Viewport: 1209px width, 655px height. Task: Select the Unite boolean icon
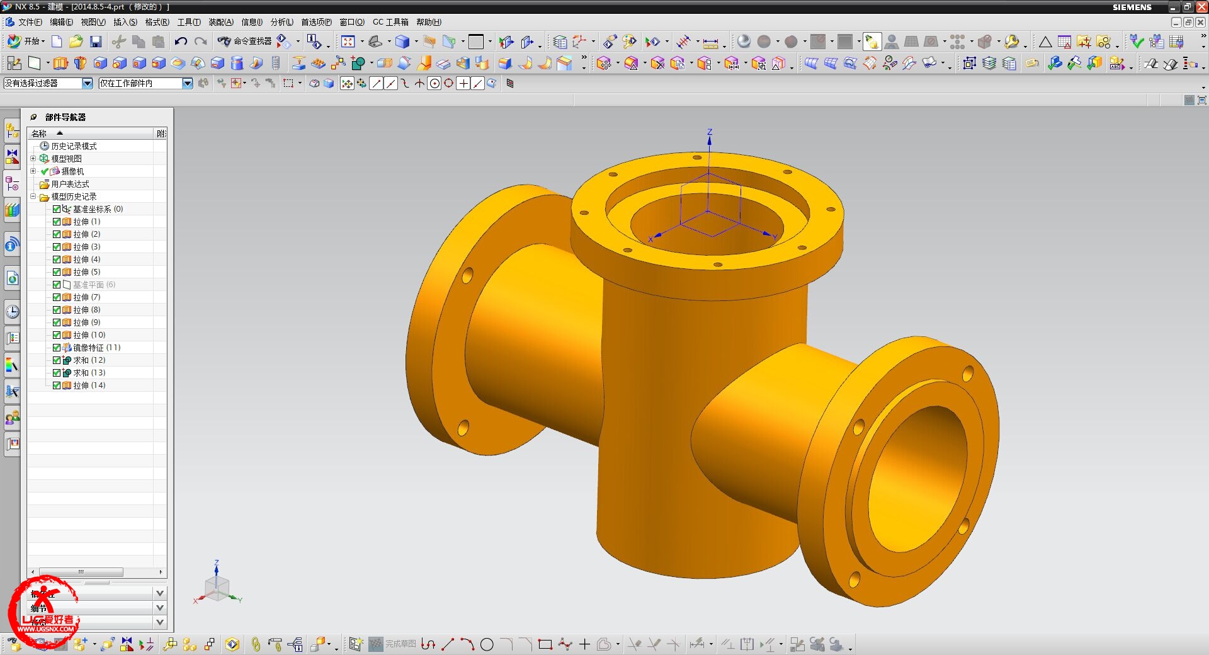[359, 63]
